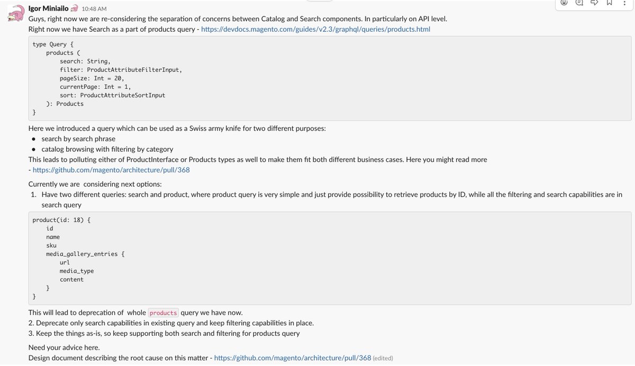Open the bottom github pull/368 design document link
Viewport: 635px width, 366px height.
tap(293, 358)
